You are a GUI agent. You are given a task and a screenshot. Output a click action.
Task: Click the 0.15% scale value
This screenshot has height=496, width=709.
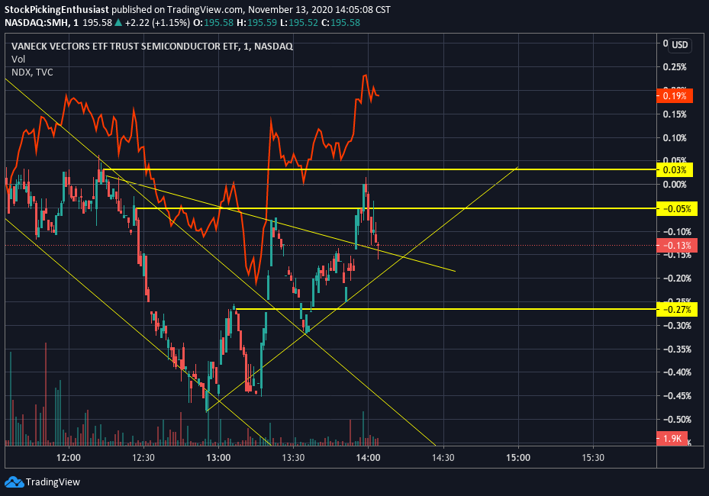pyautogui.click(x=675, y=114)
